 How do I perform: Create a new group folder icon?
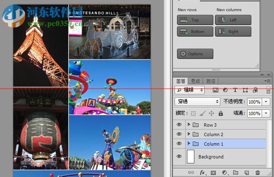[236, 172]
